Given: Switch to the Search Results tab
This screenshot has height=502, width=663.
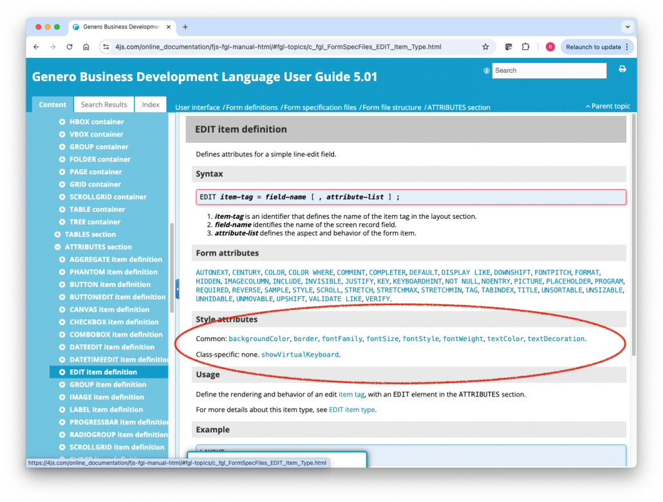Looking at the screenshot, I should (x=104, y=104).
